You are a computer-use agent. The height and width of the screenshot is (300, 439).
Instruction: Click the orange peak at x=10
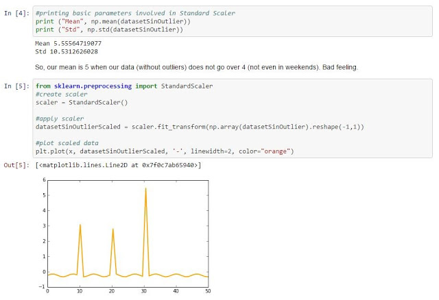[x=80, y=226]
